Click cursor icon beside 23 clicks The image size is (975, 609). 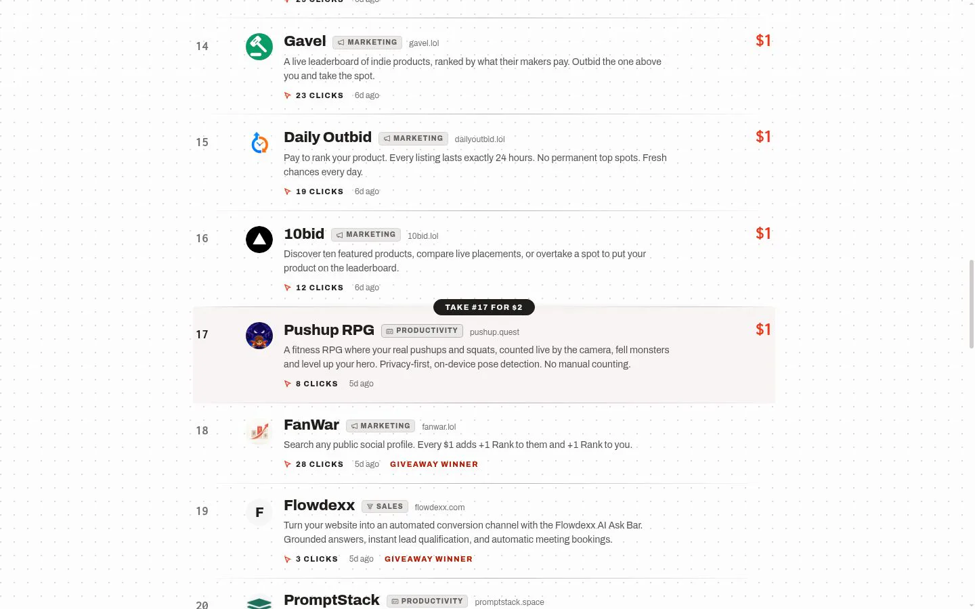(288, 95)
